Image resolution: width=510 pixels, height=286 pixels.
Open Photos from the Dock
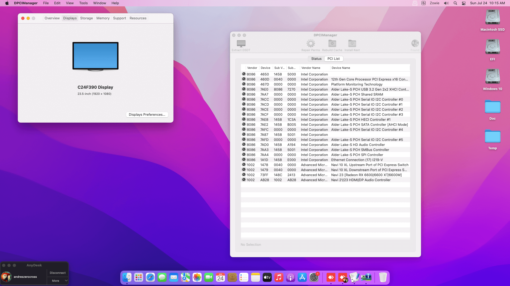pos(197,277)
